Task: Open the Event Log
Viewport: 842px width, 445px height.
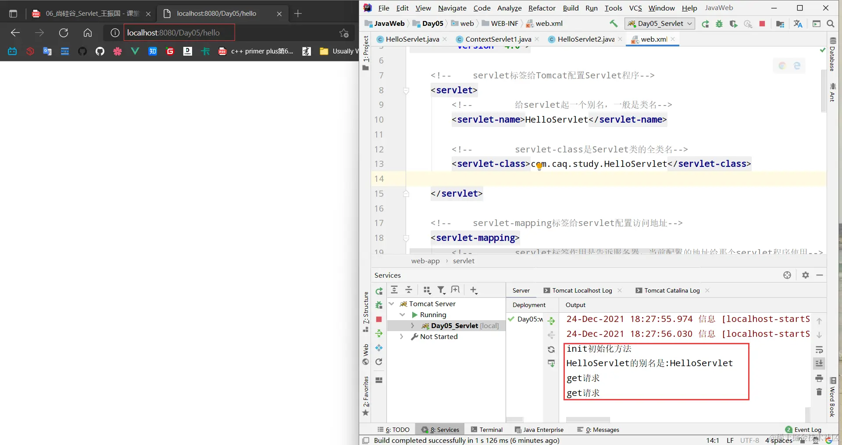Action: click(x=803, y=430)
